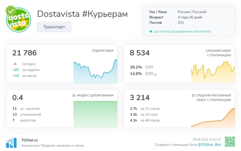Click the verified checkmark badge on the logo

click(x=10, y=11)
